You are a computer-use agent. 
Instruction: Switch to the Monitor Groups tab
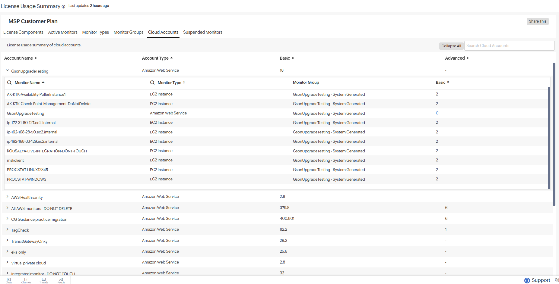pyautogui.click(x=129, y=32)
